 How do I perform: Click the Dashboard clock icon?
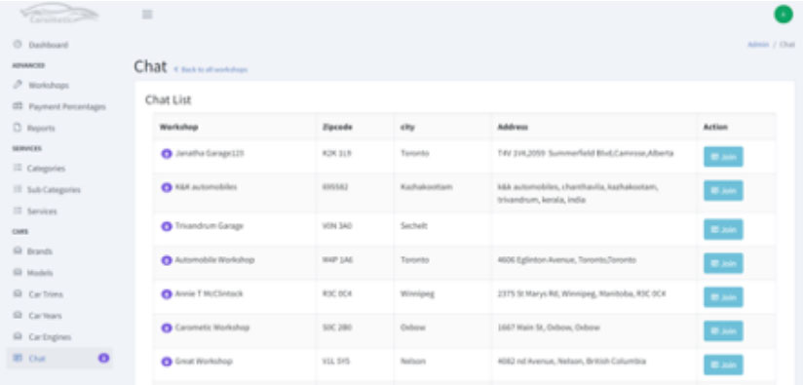point(18,45)
